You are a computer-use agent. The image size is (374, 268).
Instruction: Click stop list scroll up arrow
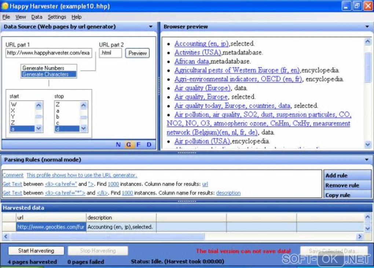pyautogui.click(x=83, y=105)
